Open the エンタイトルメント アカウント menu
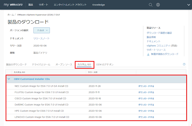Viewport: 192px width, 126px height. coord(70,5)
